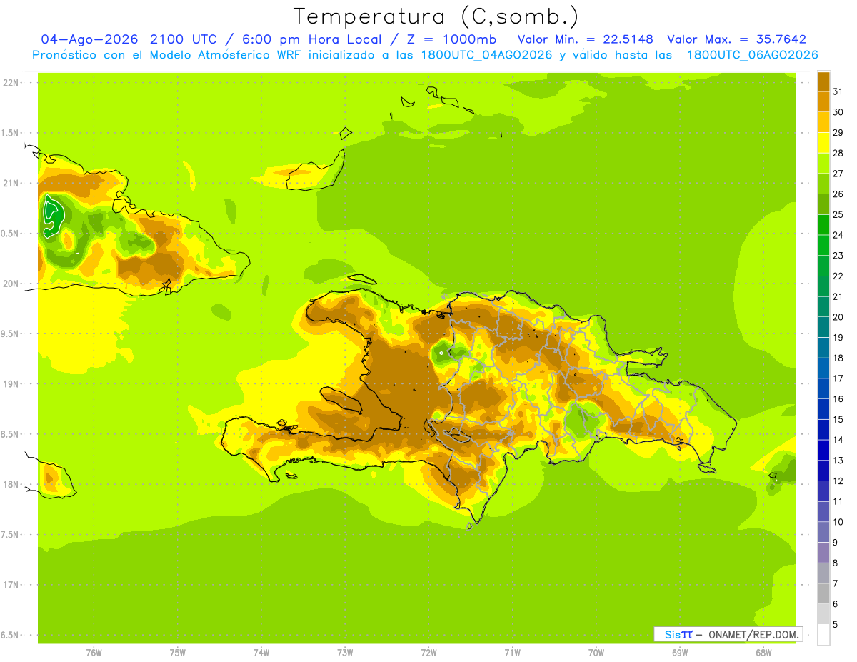Viewport: 857px width, 662px height.
Task: Click the legend value 27
Action: click(x=838, y=174)
